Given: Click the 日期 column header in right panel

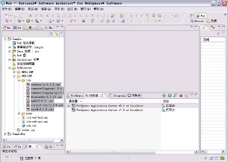Looking at the screenshot, I should [x=213, y=40].
